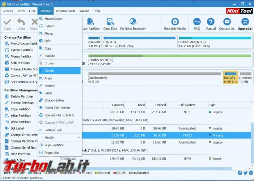Click the Google Plus icon in status bar
The height and width of the screenshot is (181, 254).
251,173
